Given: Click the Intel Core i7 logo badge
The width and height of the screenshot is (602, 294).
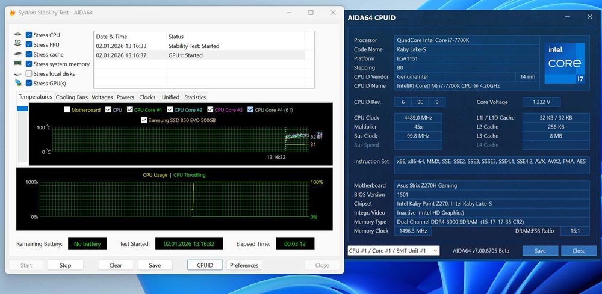Looking at the screenshot, I should pos(565,63).
